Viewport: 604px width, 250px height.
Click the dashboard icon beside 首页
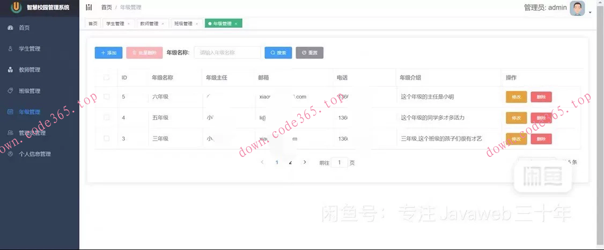tap(10, 28)
